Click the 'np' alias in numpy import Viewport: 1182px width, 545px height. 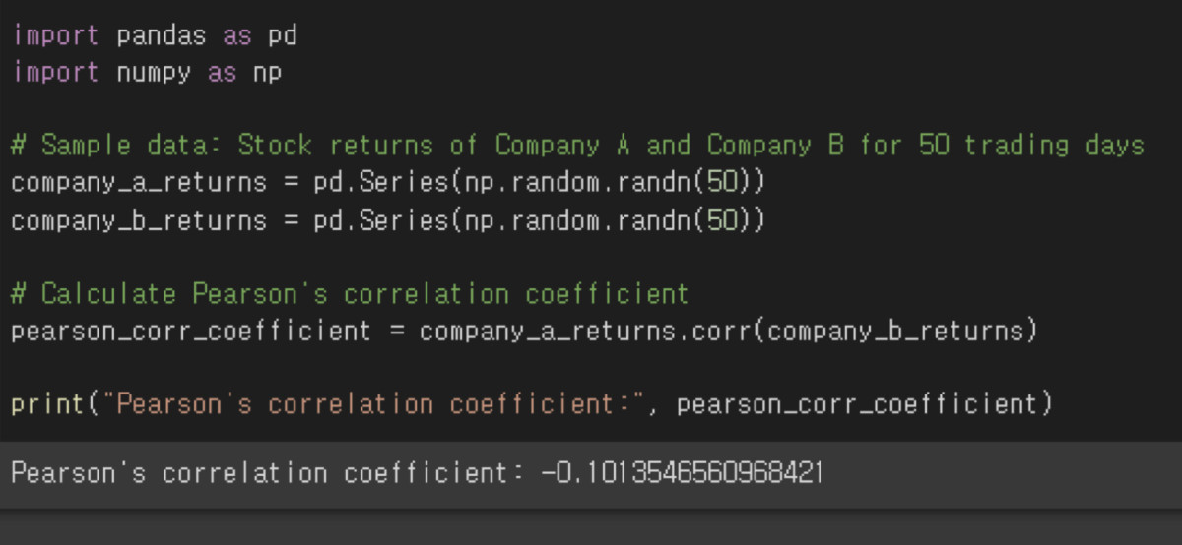pos(267,73)
